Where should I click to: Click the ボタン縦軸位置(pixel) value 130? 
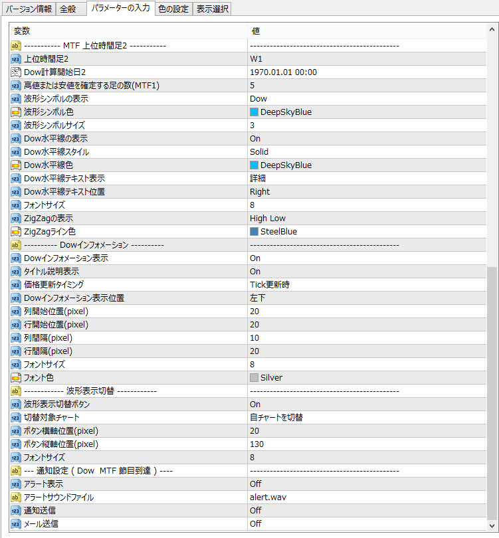pyautogui.click(x=256, y=444)
